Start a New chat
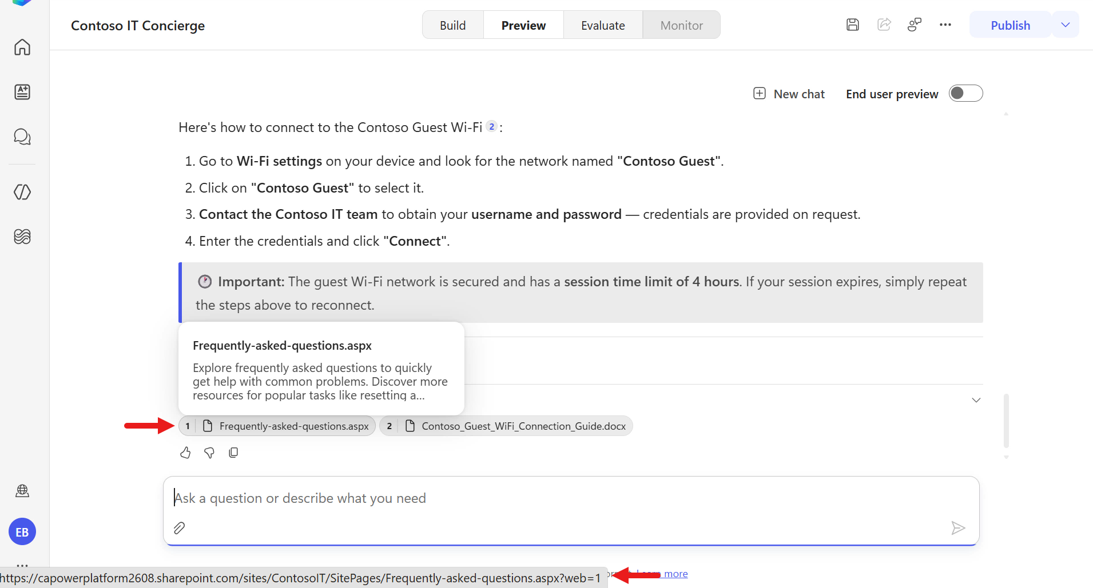 [789, 94]
